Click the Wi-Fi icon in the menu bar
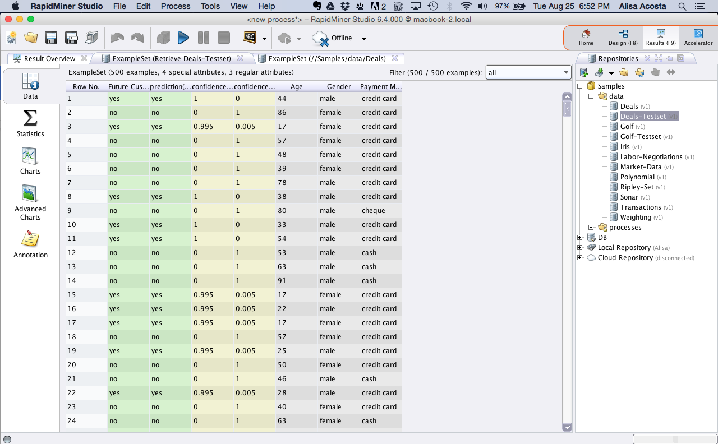Image resolution: width=718 pixels, height=444 pixels. coord(467,6)
